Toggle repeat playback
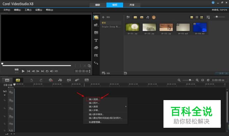 (x=47, y=71)
